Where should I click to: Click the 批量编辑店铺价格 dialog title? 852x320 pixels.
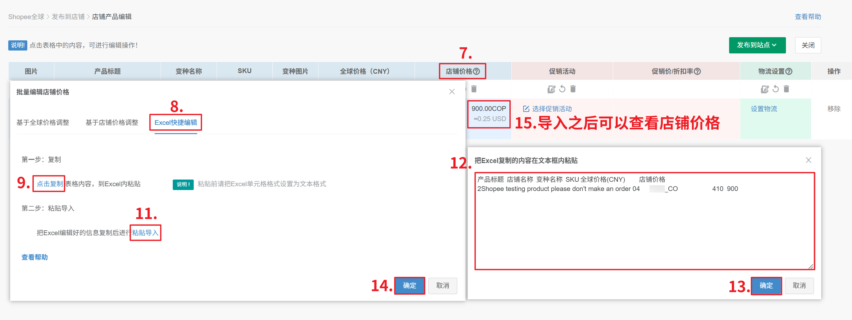[43, 92]
